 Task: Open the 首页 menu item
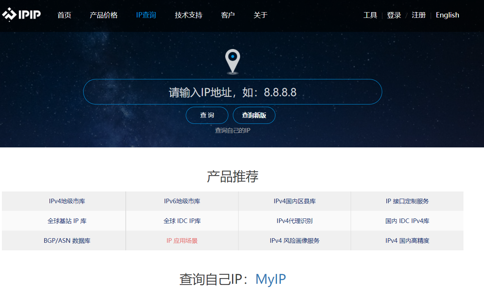tap(64, 15)
